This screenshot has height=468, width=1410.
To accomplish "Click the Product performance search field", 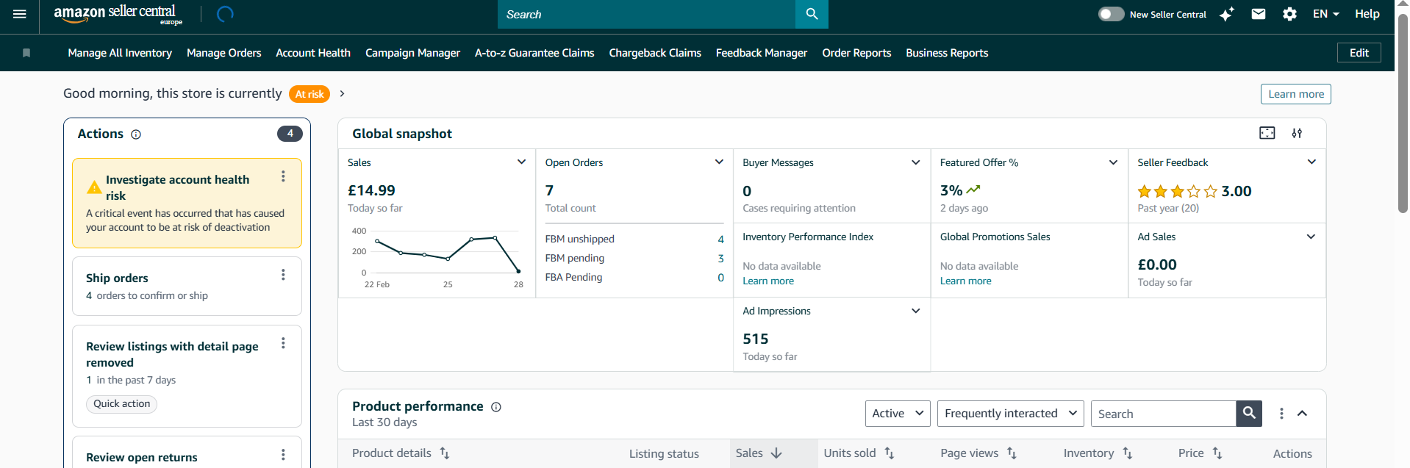I will click(1163, 414).
